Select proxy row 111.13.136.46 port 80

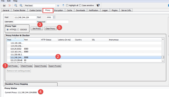[84, 60]
